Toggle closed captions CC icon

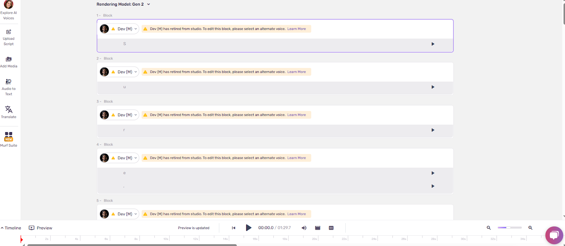click(x=331, y=228)
